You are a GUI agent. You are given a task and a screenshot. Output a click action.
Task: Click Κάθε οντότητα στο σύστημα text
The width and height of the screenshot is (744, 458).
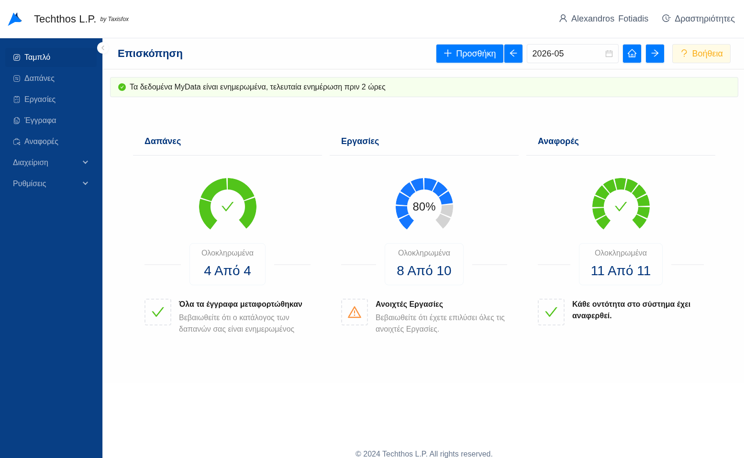point(631,310)
